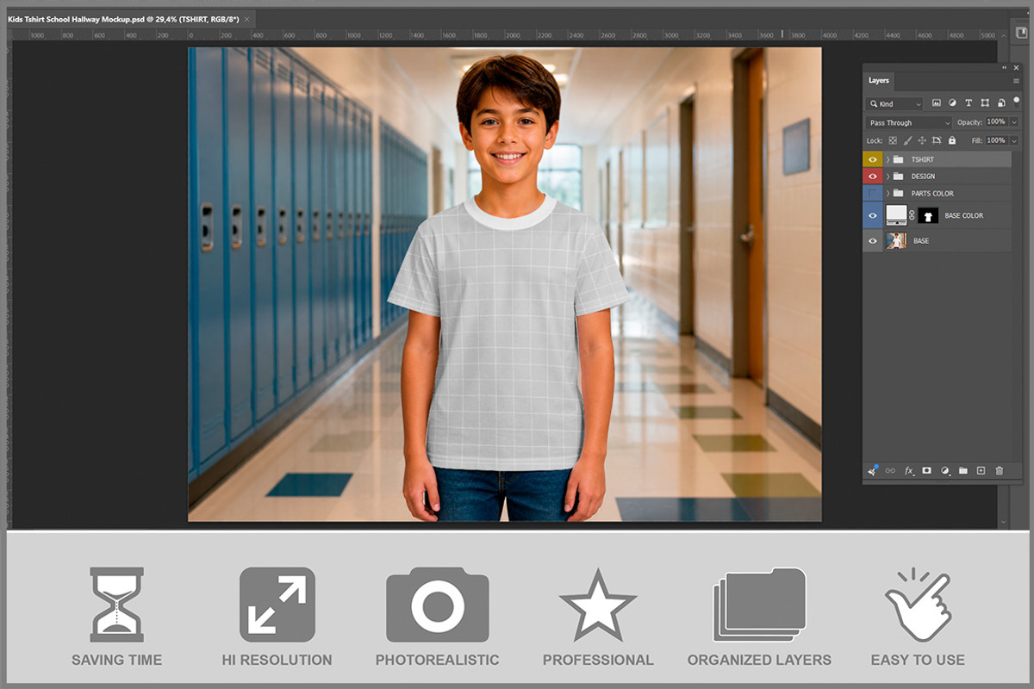Expand the TSHIRT group

tap(888, 159)
